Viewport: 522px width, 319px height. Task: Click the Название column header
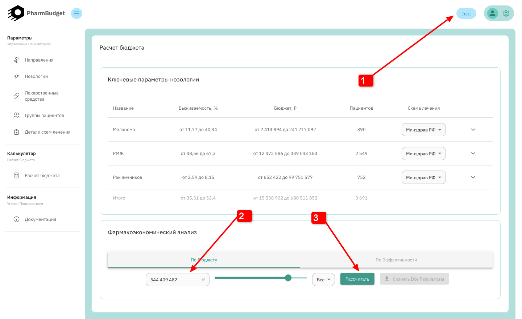pos(123,108)
